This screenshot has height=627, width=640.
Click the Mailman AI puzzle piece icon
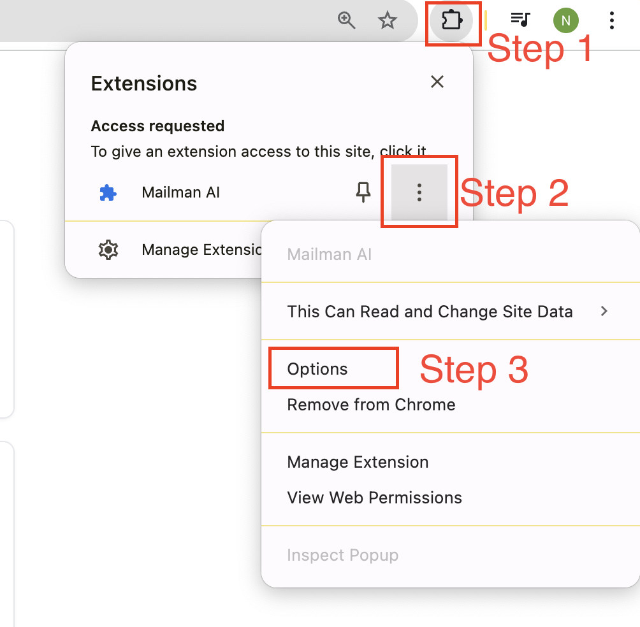click(108, 192)
